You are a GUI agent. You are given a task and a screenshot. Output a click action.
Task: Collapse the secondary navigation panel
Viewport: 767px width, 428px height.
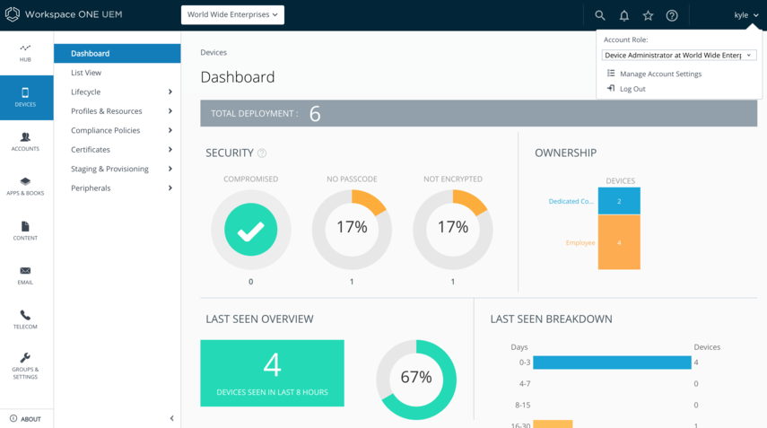[x=171, y=418]
